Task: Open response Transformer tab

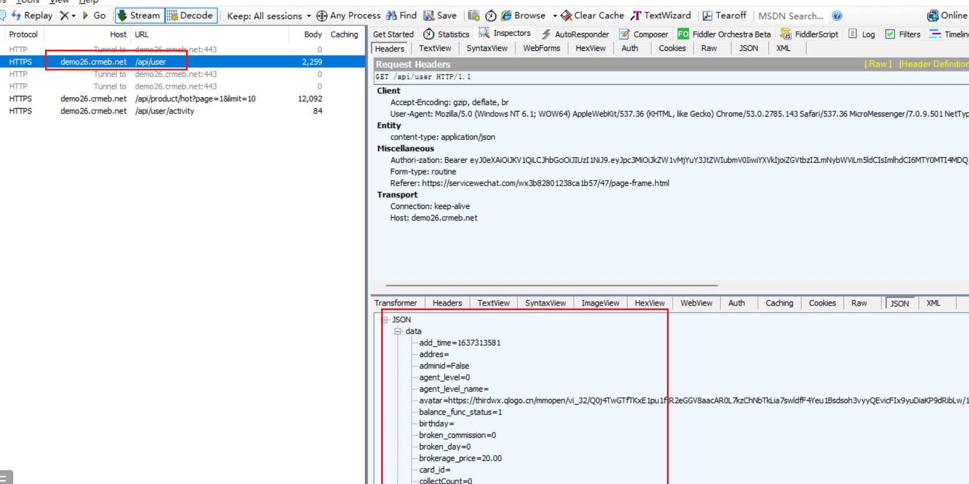Action: click(396, 303)
